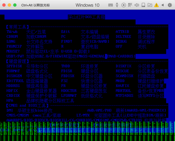This screenshot has height=141, width=175.
Task: Select the HPA command entry
Action: coord(10,100)
